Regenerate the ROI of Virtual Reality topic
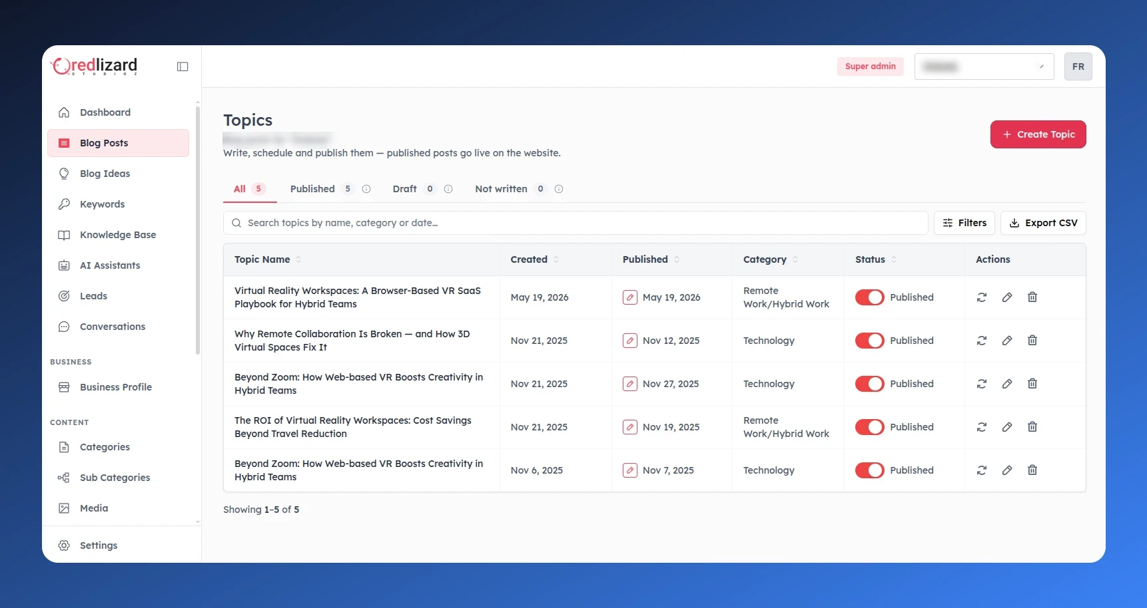The height and width of the screenshot is (608, 1147). pos(982,427)
